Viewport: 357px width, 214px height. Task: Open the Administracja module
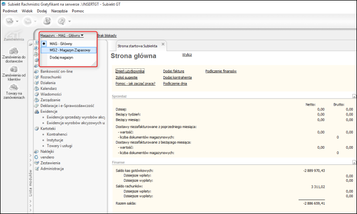[52, 169]
